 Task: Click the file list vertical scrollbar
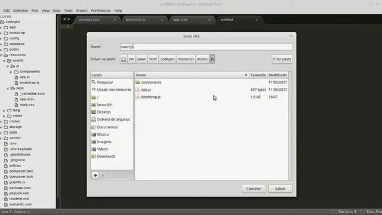point(290,126)
